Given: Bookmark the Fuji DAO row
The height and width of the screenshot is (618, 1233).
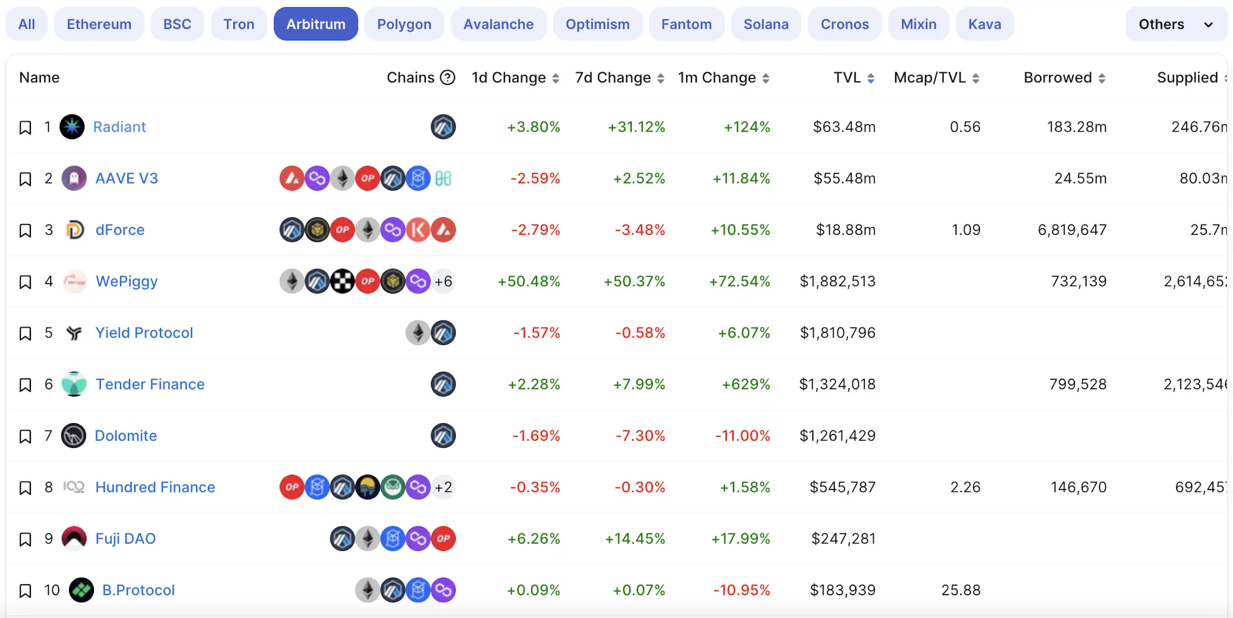Looking at the screenshot, I should click(x=25, y=539).
